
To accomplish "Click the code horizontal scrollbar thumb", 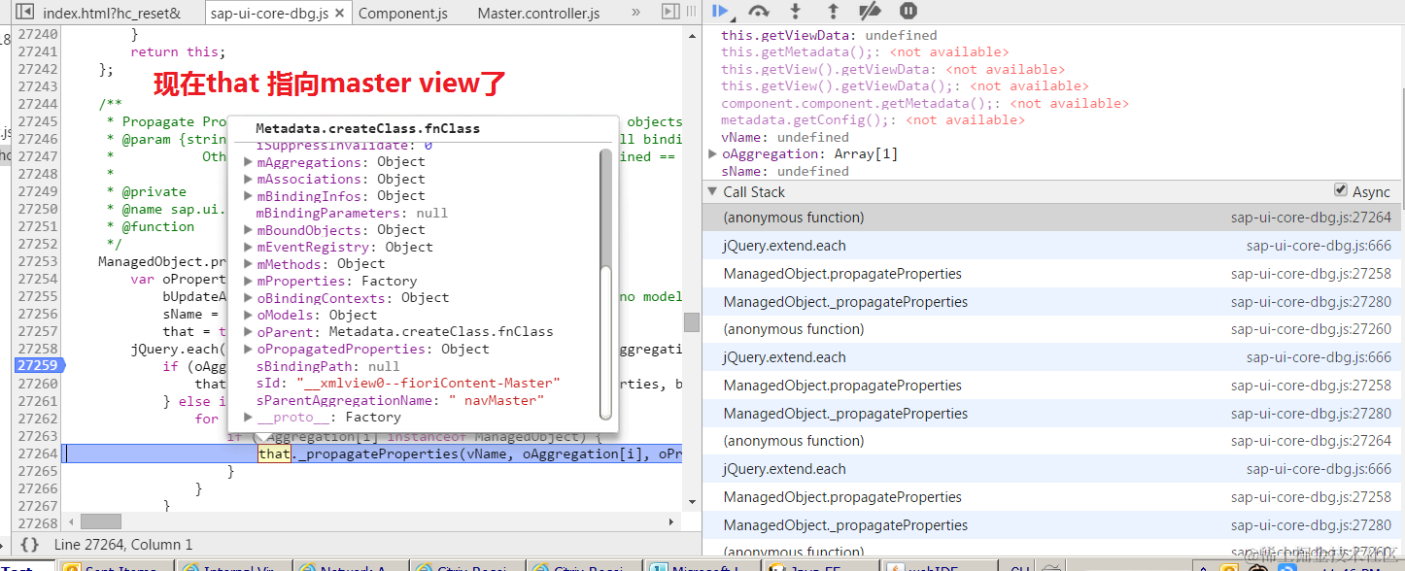I will coord(101,521).
